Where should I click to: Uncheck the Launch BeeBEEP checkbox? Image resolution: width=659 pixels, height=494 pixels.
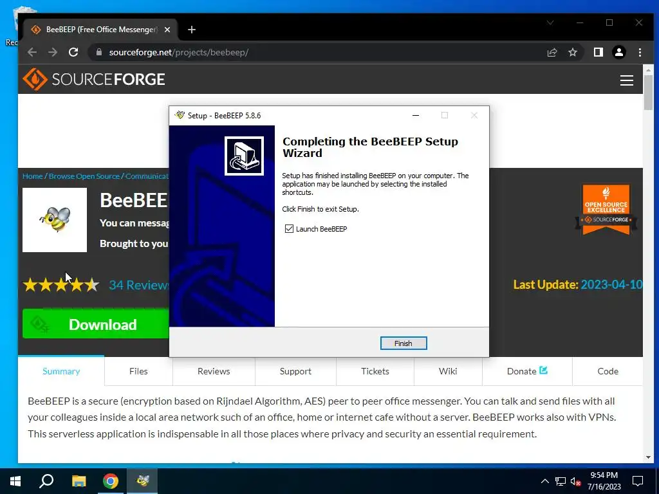289,228
